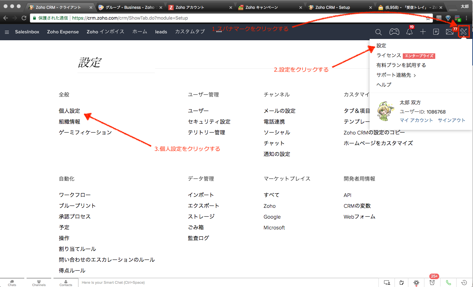This screenshot has width=473, height=287.
Task: Click the screen monitor icon in the bottom bar
Action: [x=387, y=283]
